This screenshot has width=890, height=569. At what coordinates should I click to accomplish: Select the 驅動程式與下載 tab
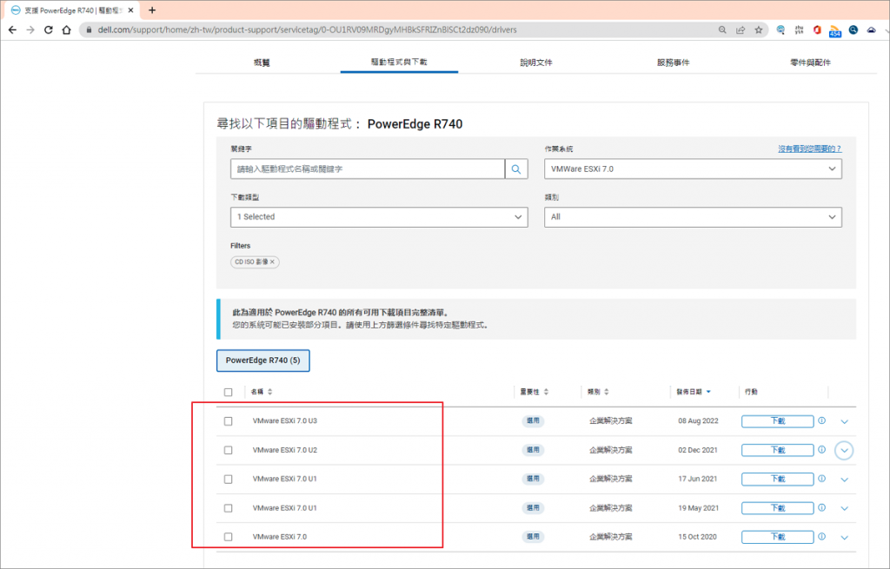click(x=399, y=62)
